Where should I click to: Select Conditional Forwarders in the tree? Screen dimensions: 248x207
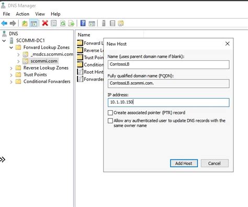click(47, 82)
